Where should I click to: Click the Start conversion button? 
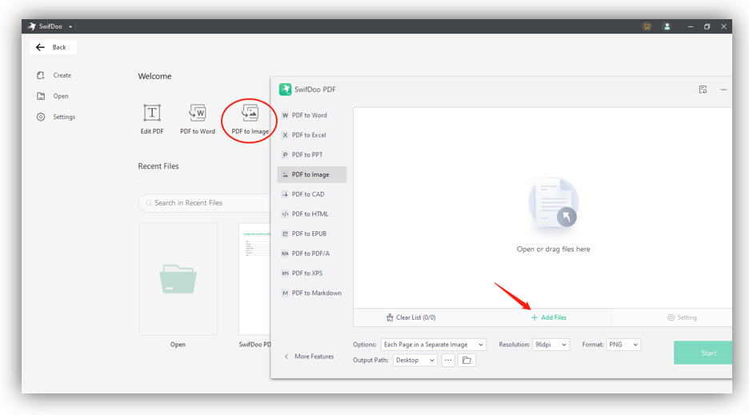click(703, 353)
